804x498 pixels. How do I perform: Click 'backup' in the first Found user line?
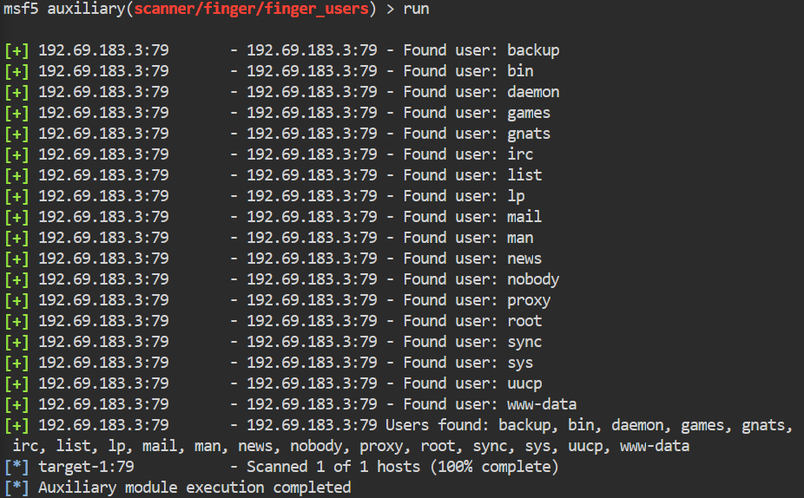pyautogui.click(x=533, y=50)
